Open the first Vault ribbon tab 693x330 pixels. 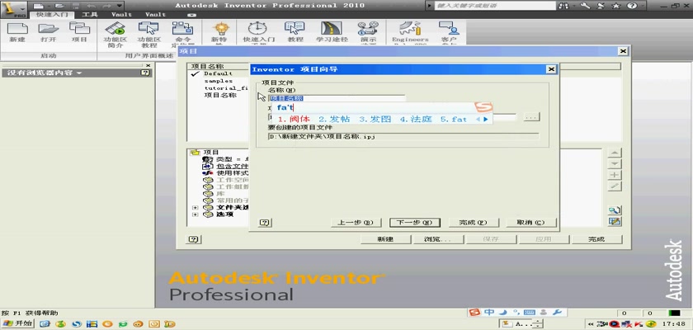coord(121,15)
